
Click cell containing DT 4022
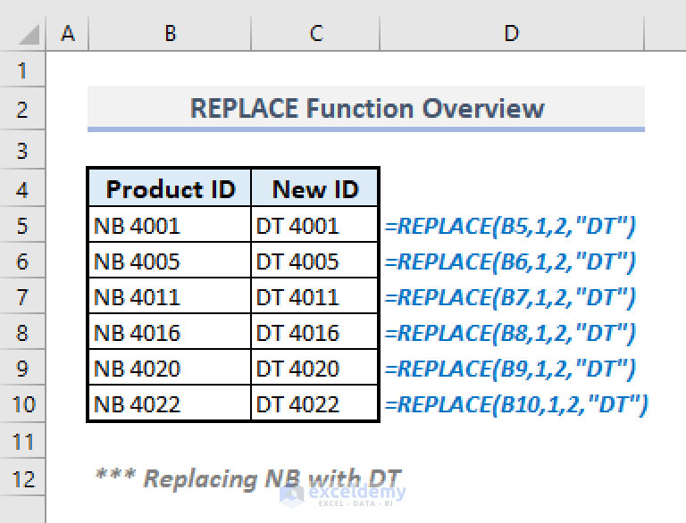tap(314, 403)
